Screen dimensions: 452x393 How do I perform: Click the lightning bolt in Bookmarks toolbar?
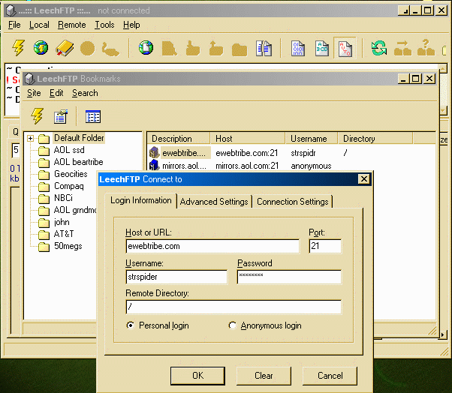(37, 116)
